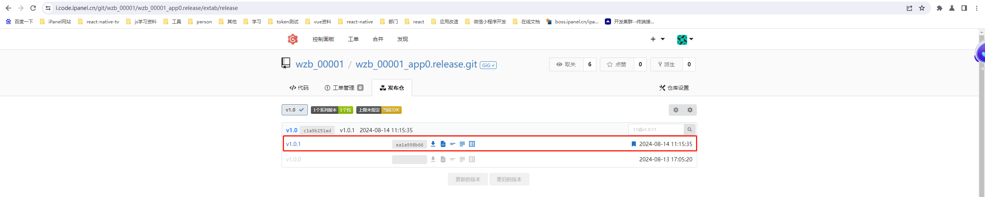
Task: Click the download icon for v1.0.1
Action: (x=433, y=144)
